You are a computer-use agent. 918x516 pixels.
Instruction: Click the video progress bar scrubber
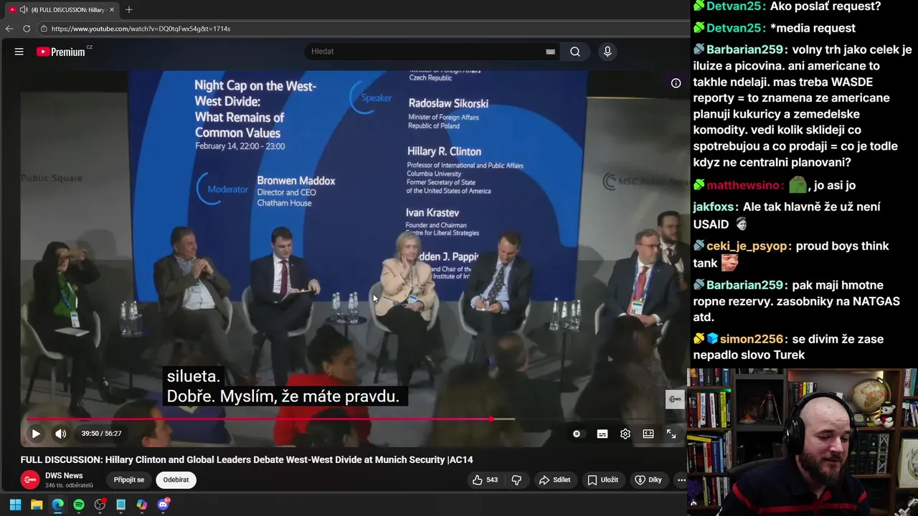pos(491,419)
